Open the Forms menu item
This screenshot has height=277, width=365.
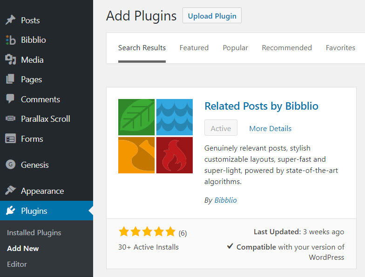click(x=47, y=138)
